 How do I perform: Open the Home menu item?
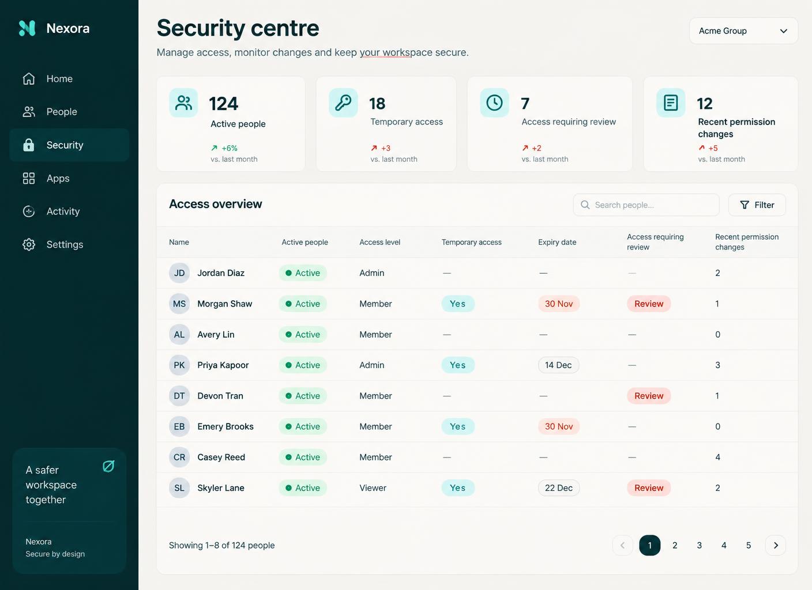tap(69, 79)
